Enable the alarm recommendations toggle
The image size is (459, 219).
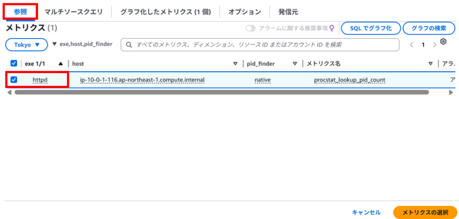pos(250,28)
